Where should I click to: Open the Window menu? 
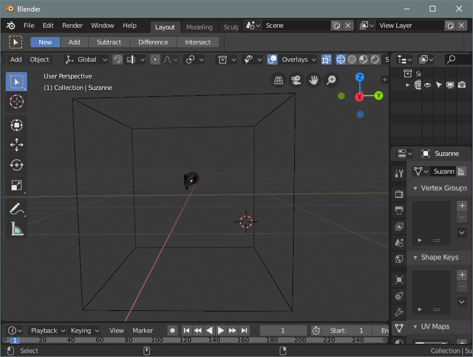[103, 25]
